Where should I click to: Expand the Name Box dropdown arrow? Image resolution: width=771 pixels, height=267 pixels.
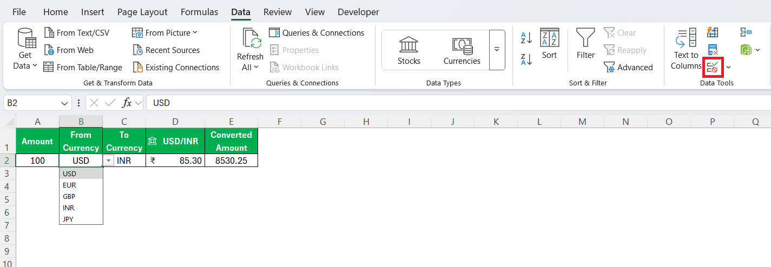(x=65, y=103)
